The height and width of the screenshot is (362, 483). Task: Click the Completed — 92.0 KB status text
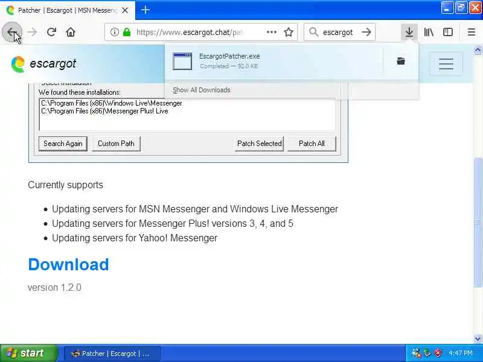tap(229, 66)
